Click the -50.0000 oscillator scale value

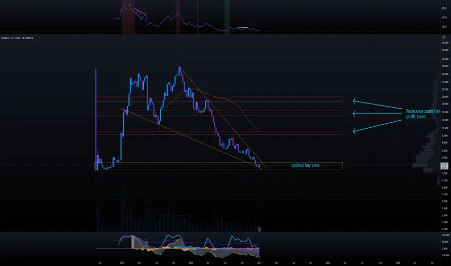[446, 255]
